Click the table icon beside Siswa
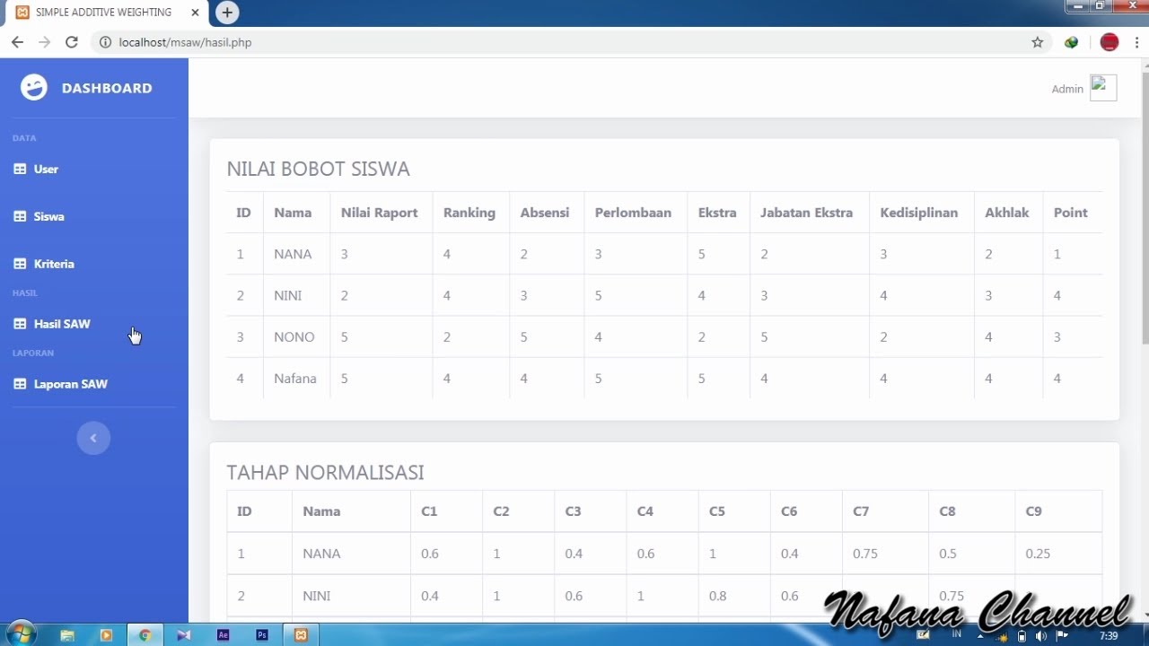This screenshot has height=646, width=1149. (x=20, y=216)
